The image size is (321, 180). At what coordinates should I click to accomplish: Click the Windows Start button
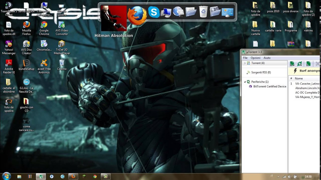click(6, 176)
